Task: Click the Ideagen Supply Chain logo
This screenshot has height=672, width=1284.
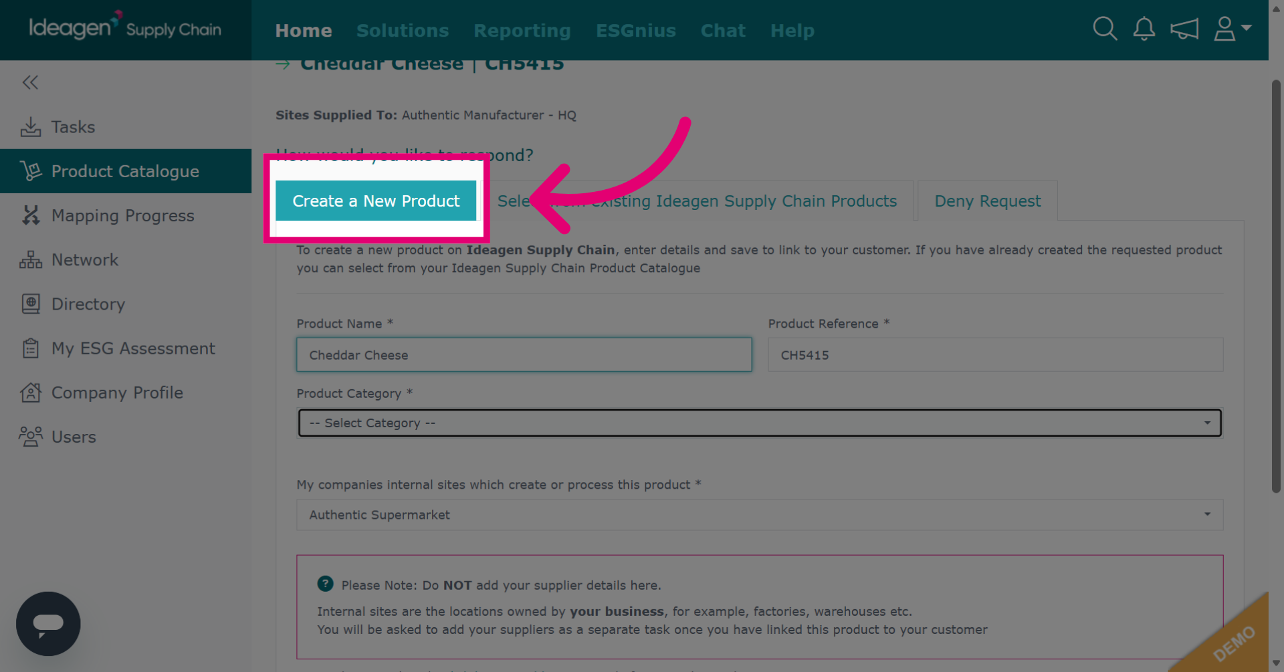Action: 124,27
